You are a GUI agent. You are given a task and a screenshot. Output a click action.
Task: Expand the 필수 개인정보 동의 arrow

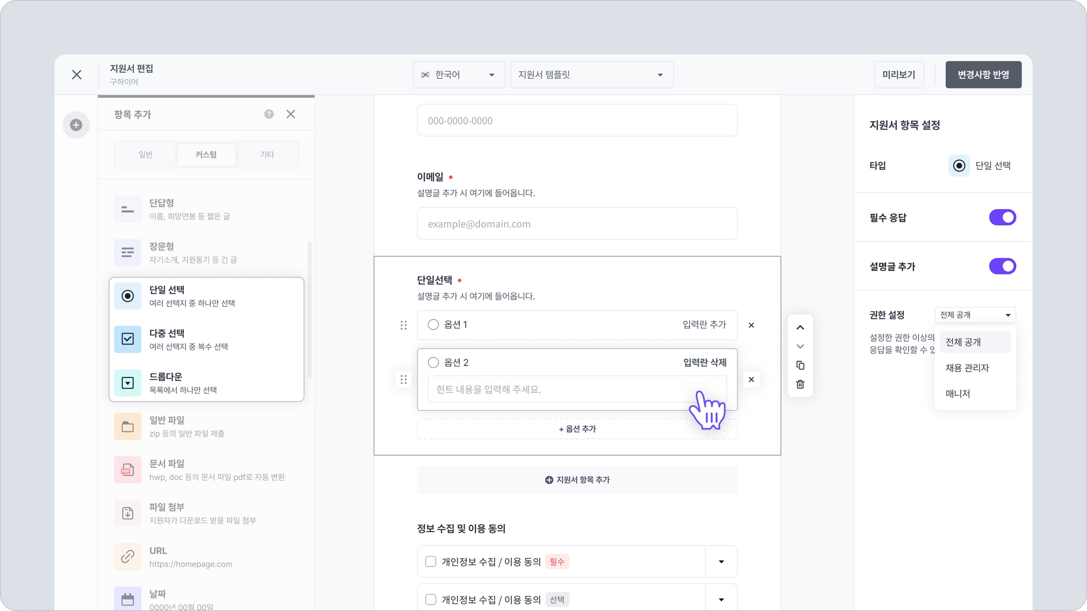[721, 562]
